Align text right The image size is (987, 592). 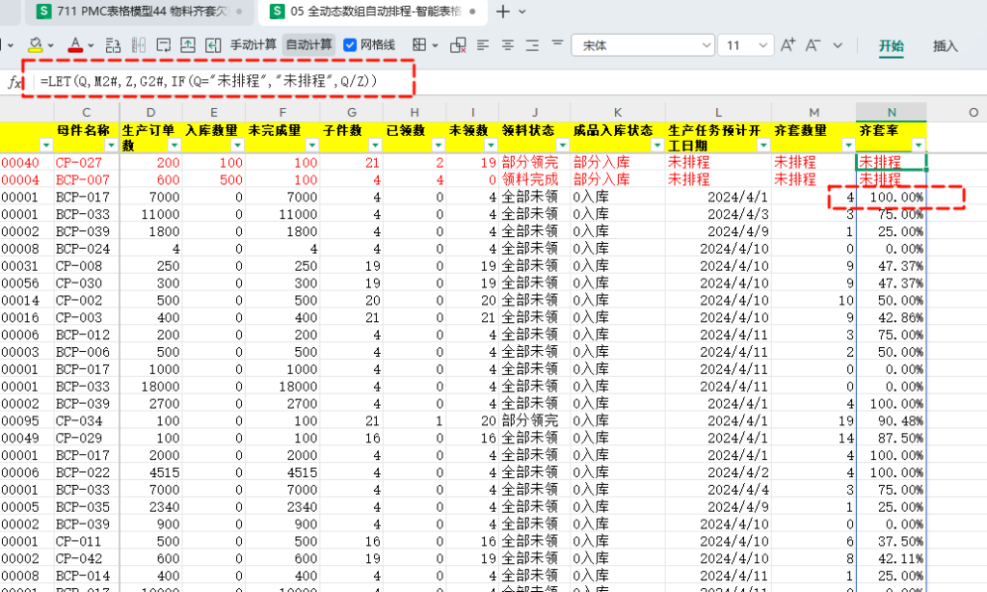pos(532,44)
